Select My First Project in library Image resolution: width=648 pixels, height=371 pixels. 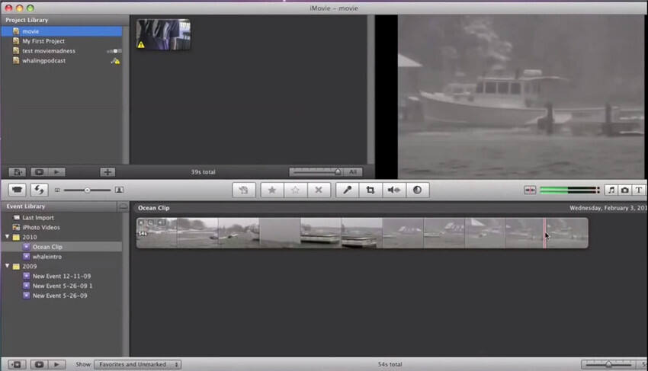(43, 41)
